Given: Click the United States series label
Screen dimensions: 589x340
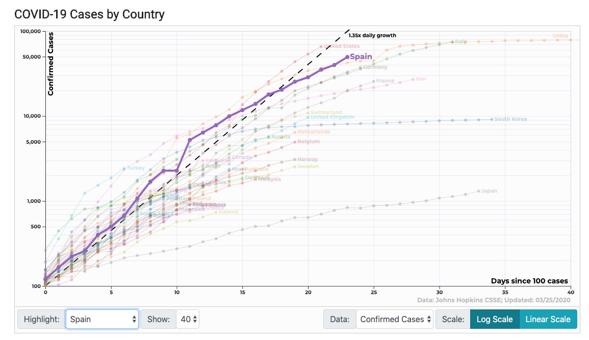Looking at the screenshot, I should [x=342, y=46].
